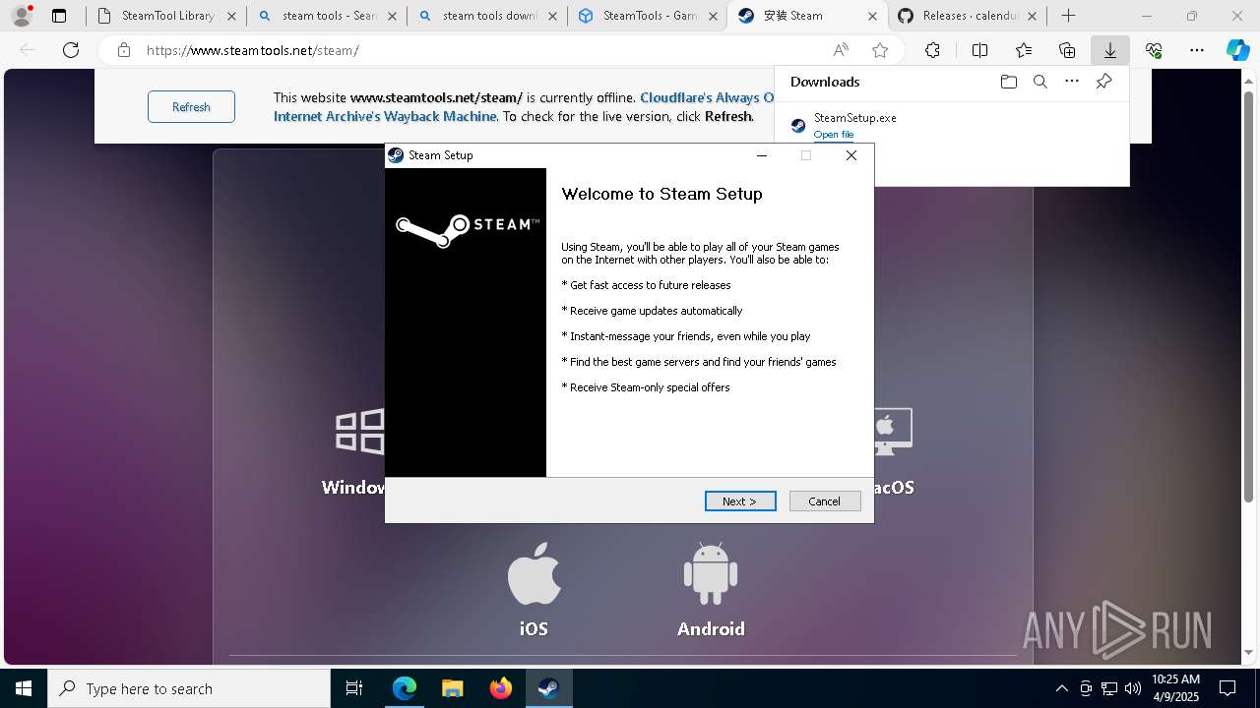Open Microsoft Edge from taskbar
Image resolution: width=1260 pixels, height=708 pixels.
click(x=404, y=688)
